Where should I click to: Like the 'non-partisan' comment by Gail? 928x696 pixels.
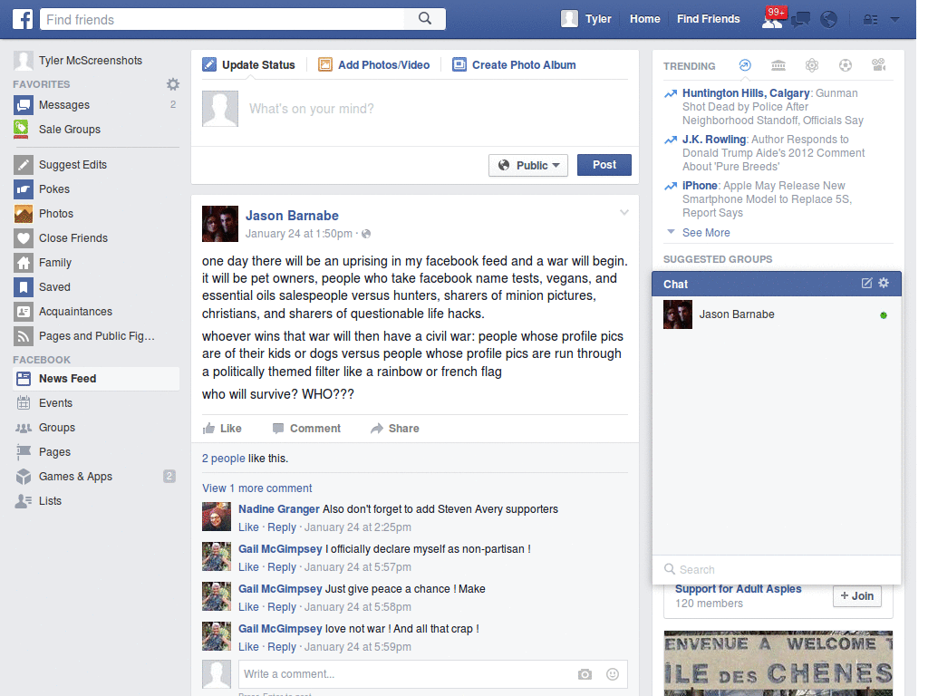[248, 567]
